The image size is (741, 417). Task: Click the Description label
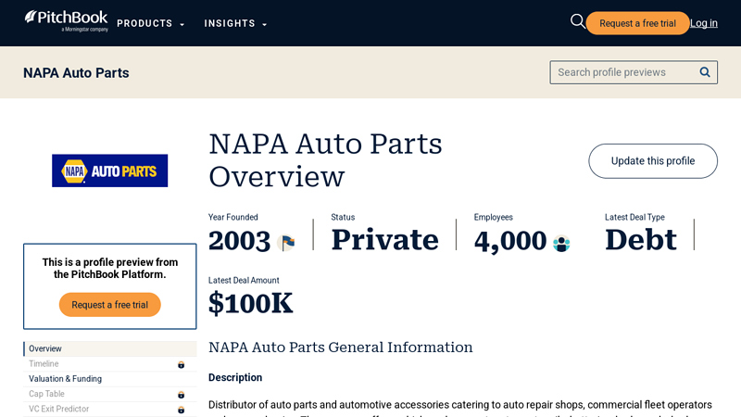pos(235,378)
